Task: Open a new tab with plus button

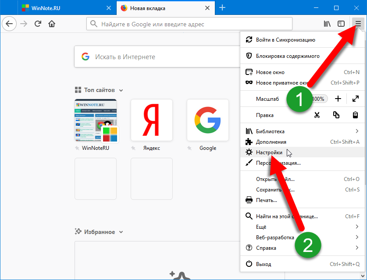Action: tap(222, 7)
